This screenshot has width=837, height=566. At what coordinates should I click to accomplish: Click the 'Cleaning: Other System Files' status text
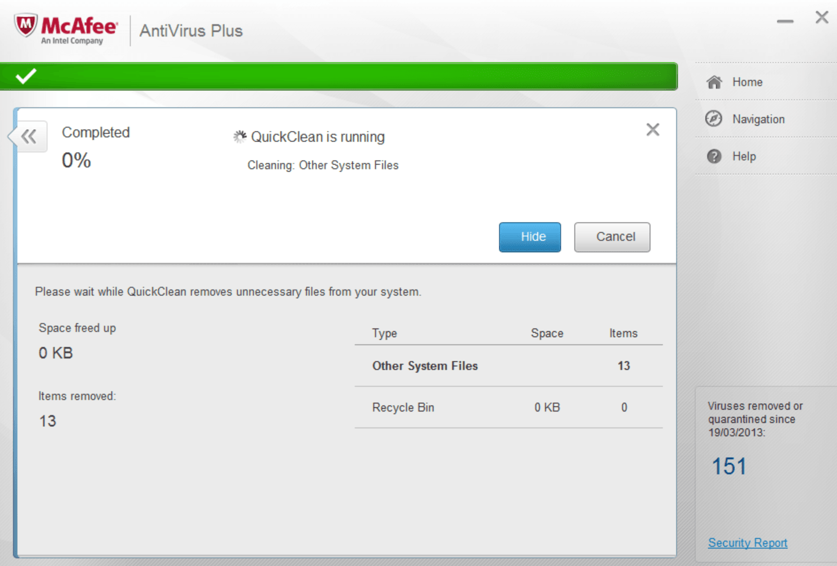[323, 166]
